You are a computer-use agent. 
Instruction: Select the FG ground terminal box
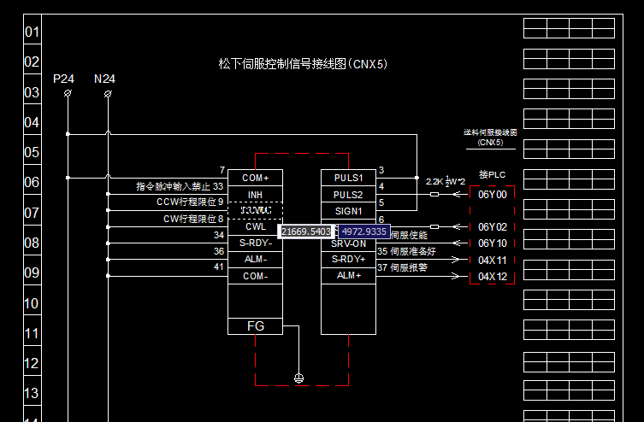pos(255,326)
